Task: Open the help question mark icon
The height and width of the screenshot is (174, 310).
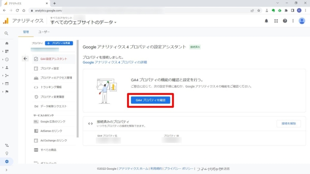Action: (x=285, y=21)
